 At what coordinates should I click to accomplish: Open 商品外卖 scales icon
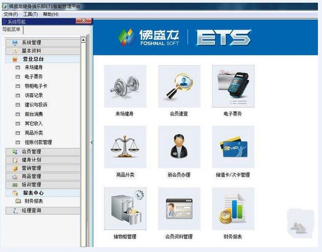[x=125, y=147]
